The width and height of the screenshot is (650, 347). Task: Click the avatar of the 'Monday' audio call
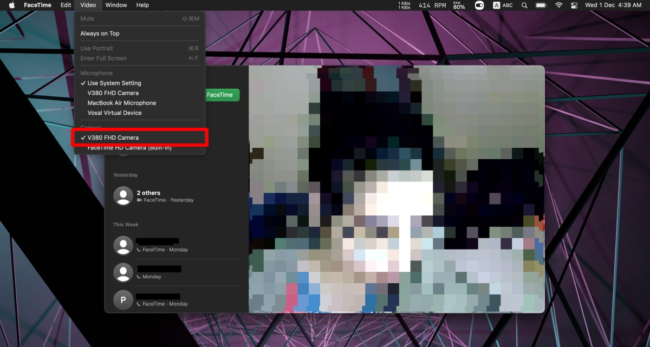click(123, 272)
